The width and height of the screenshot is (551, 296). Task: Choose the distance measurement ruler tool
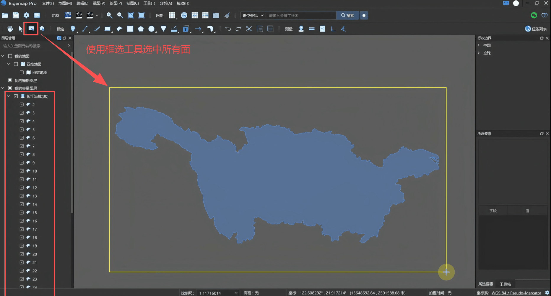coord(312,29)
